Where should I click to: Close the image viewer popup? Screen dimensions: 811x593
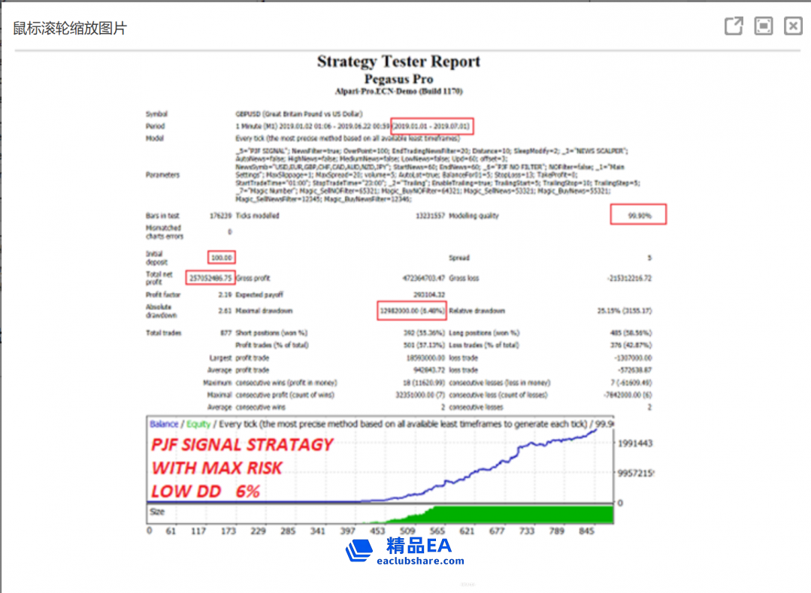click(793, 26)
